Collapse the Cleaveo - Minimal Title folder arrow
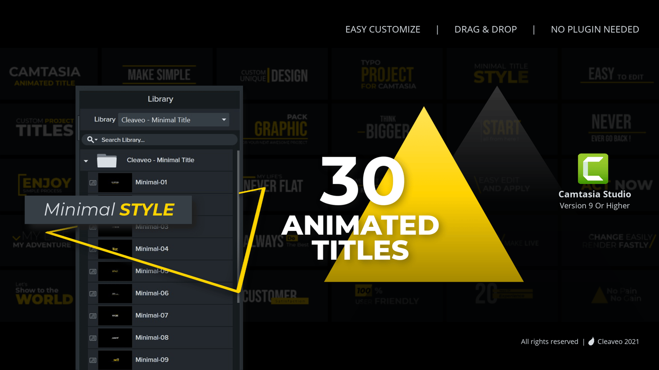The width and height of the screenshot is (659, 370). tap(86, 161)
